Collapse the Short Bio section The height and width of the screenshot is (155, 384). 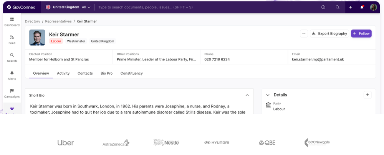[x=247, y=95]
